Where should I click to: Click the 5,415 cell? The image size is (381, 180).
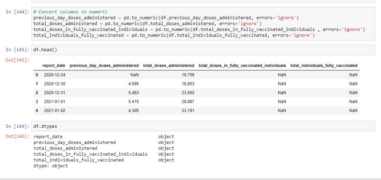click(134, 102)
